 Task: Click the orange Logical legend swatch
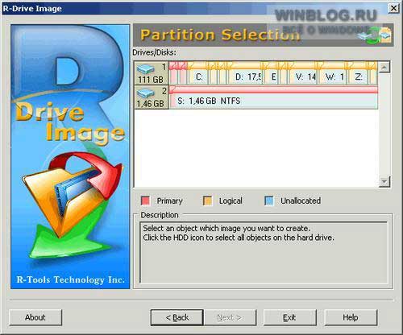pyautogui.click(x=207, y=201)
